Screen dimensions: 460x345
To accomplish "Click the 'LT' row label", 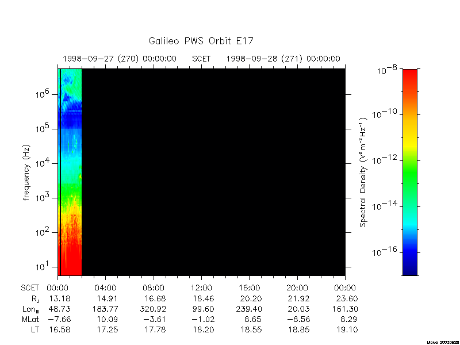I will tap(35, 330).
